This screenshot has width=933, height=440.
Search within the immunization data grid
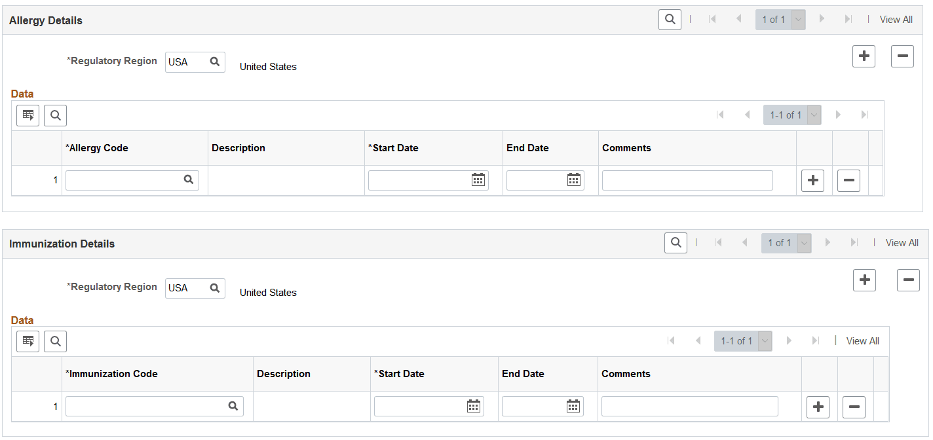(x=55, y=341)
